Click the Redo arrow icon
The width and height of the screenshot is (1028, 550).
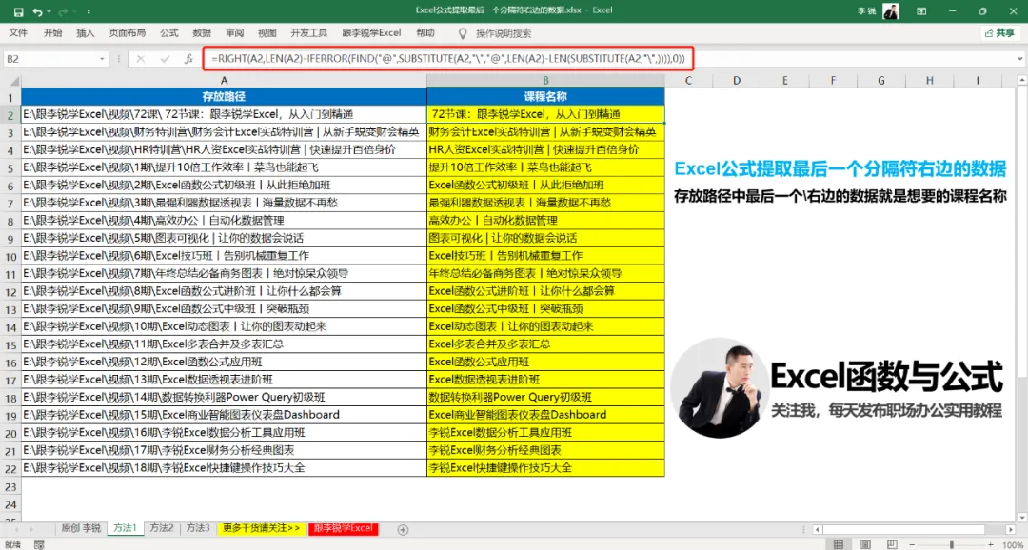point(65,11)
